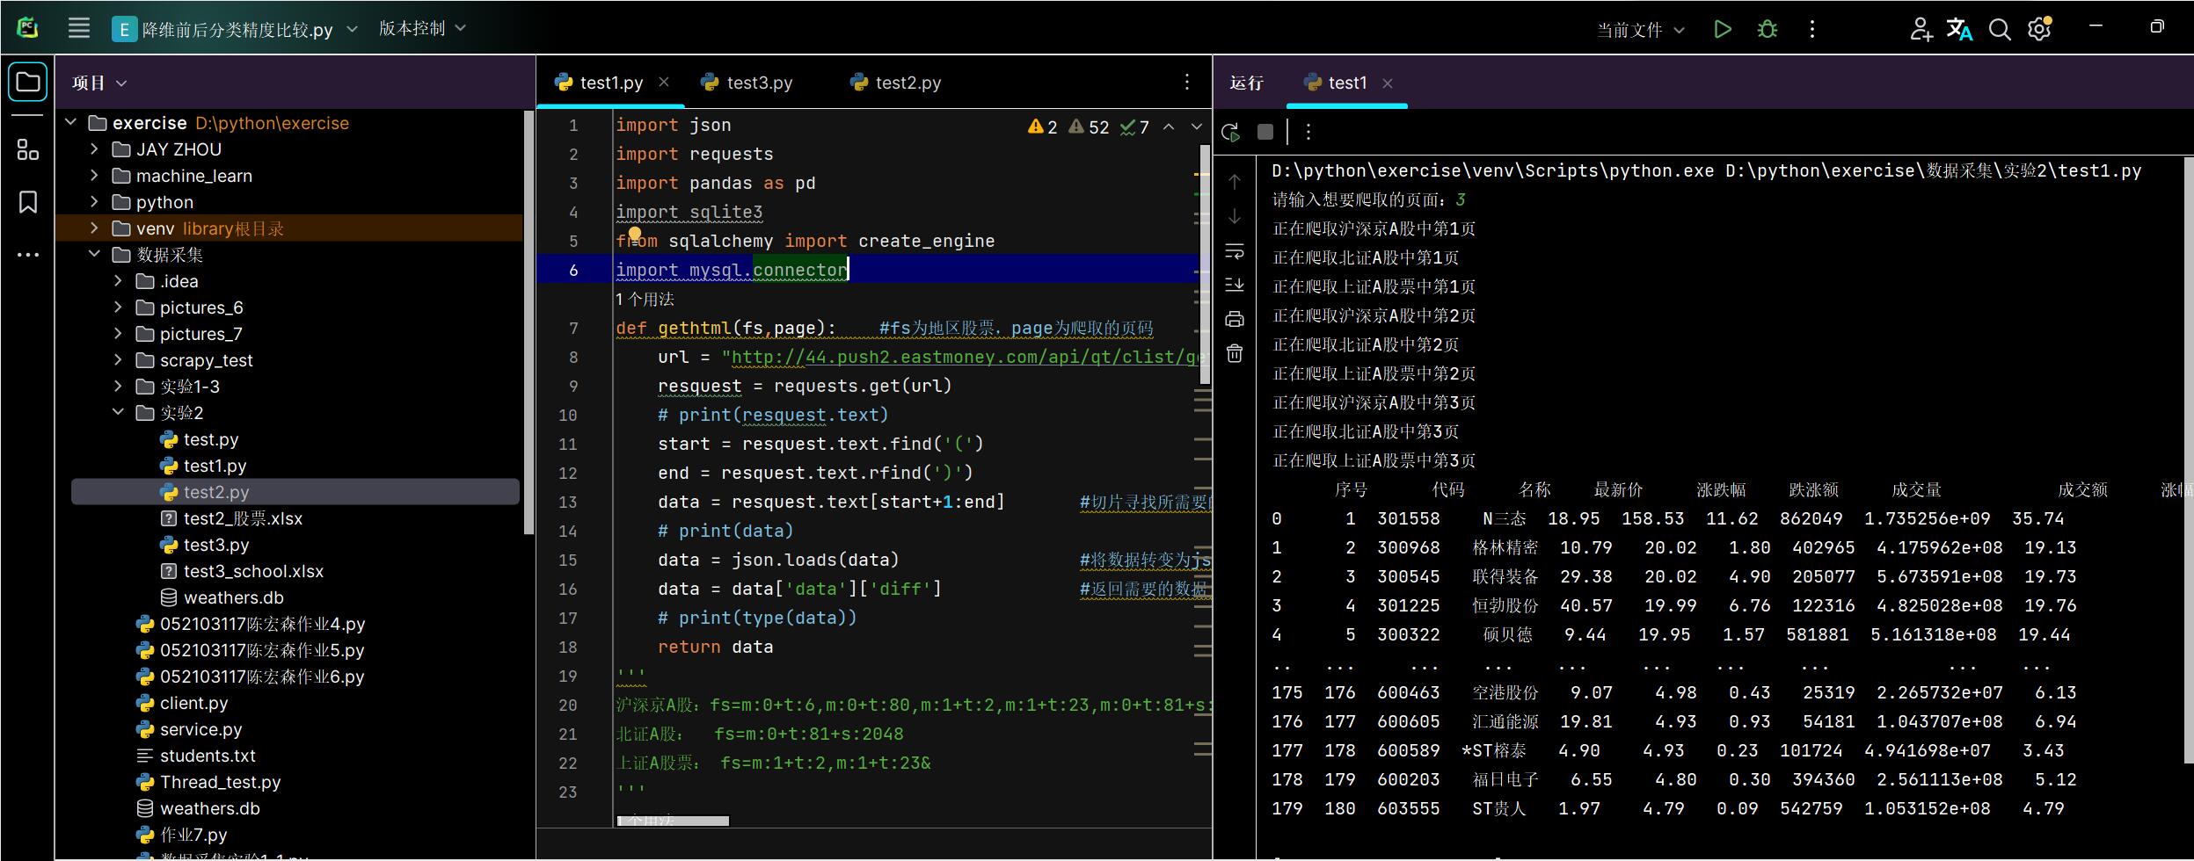Close the test1.py editor tab
Viewport: 2194px width, 861px height.
(x=664, y=82)
